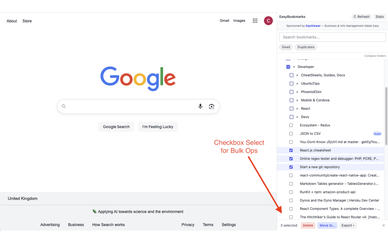Image resolution: width=388 pixels, height=242 pixels.
Task: Check the Devs folder checkbox
Action: click(292, 117)
